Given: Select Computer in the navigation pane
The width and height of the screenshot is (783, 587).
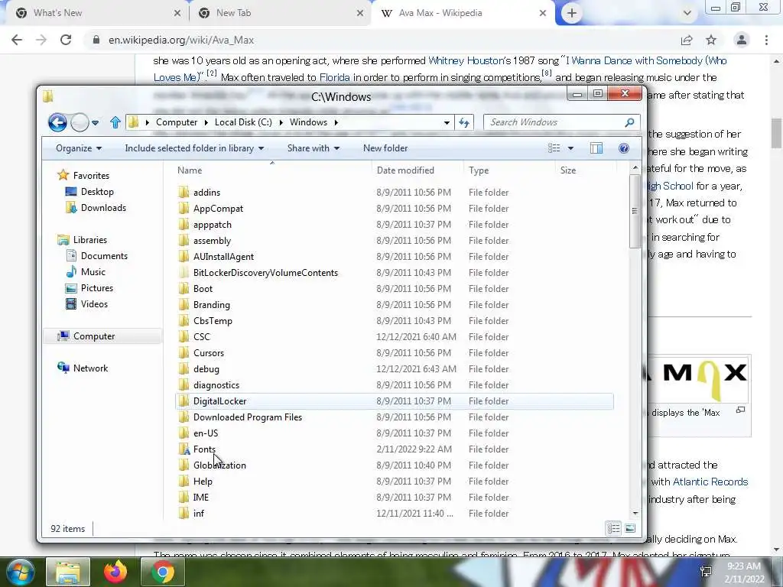Looking at the screenshot, I should [94, 336].
